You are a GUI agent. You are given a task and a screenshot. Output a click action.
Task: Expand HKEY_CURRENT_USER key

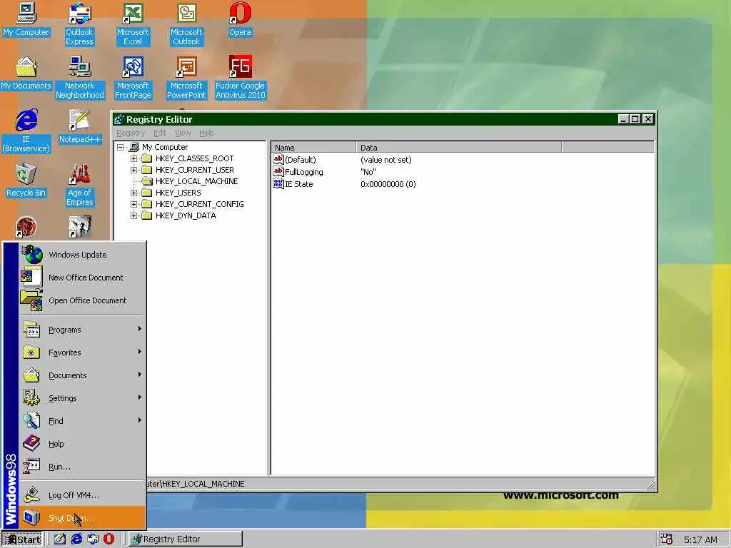133,170
